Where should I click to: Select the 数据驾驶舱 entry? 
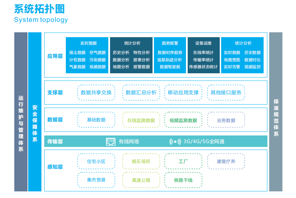point(170,67)
